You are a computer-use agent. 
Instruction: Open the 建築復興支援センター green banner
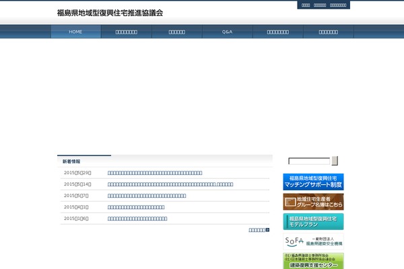(x=313, y=261)
